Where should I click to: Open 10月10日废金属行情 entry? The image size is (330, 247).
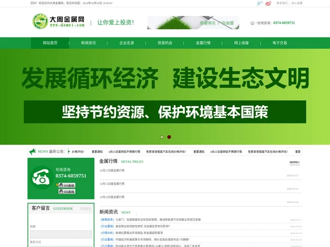click(x=112, y=197)
